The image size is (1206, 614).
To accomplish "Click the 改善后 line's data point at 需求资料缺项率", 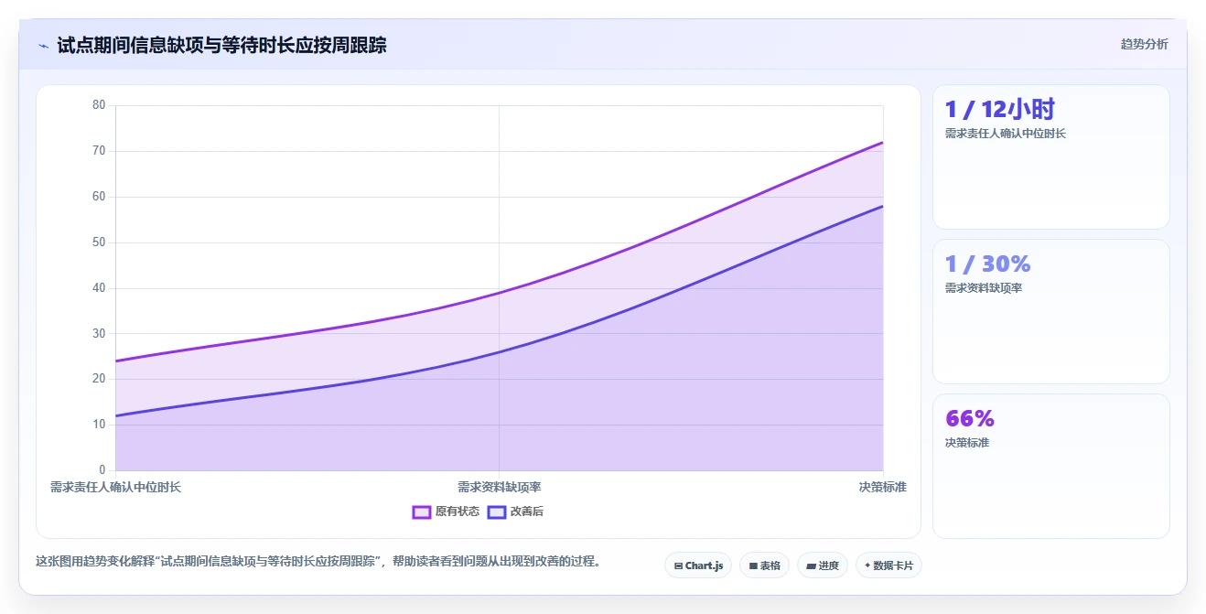I will coord(500,352).
